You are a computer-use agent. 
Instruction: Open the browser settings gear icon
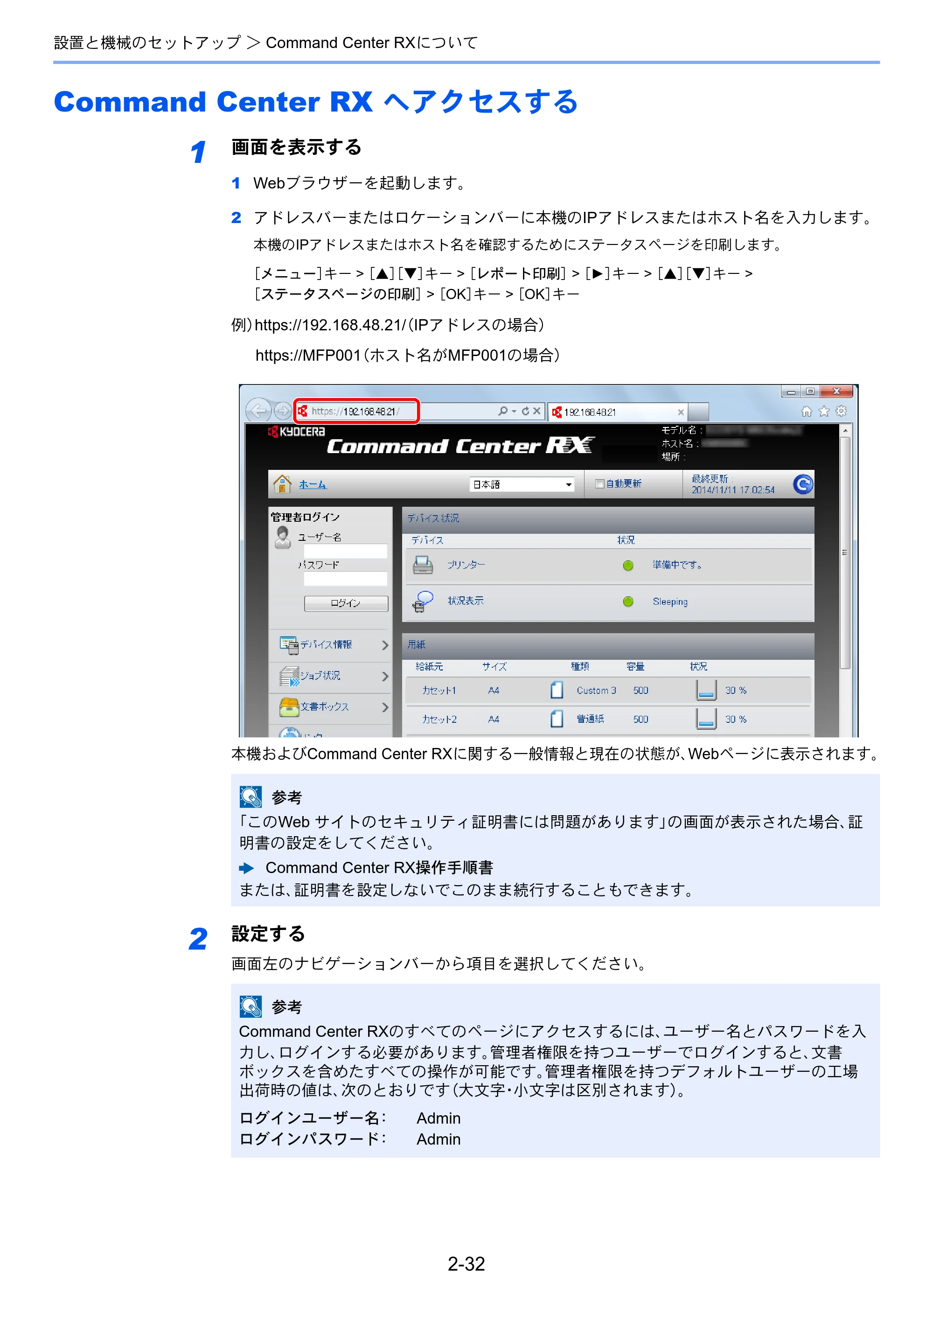tap(841, 412)
